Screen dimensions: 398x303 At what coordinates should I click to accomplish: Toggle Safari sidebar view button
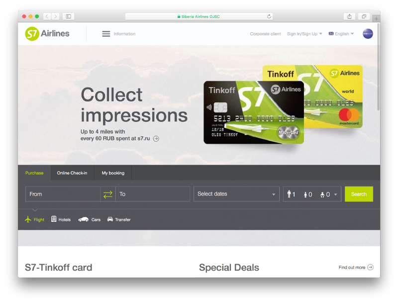(68, 16)
